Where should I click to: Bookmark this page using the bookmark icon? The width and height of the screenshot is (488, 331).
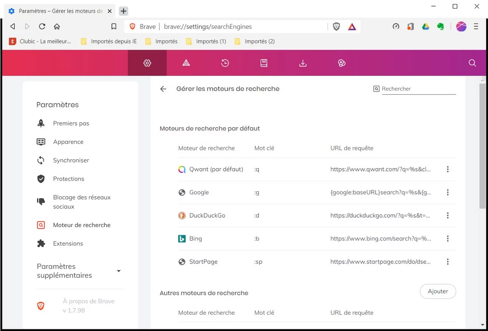point(114,26)
